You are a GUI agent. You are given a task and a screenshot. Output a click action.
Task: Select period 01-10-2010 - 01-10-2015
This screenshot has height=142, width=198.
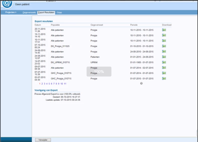pyautogui.click(x=142, y=46)
